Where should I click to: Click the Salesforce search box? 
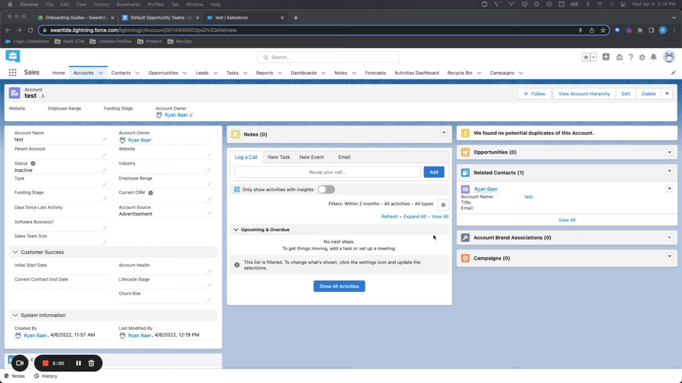tap(328, 57)
